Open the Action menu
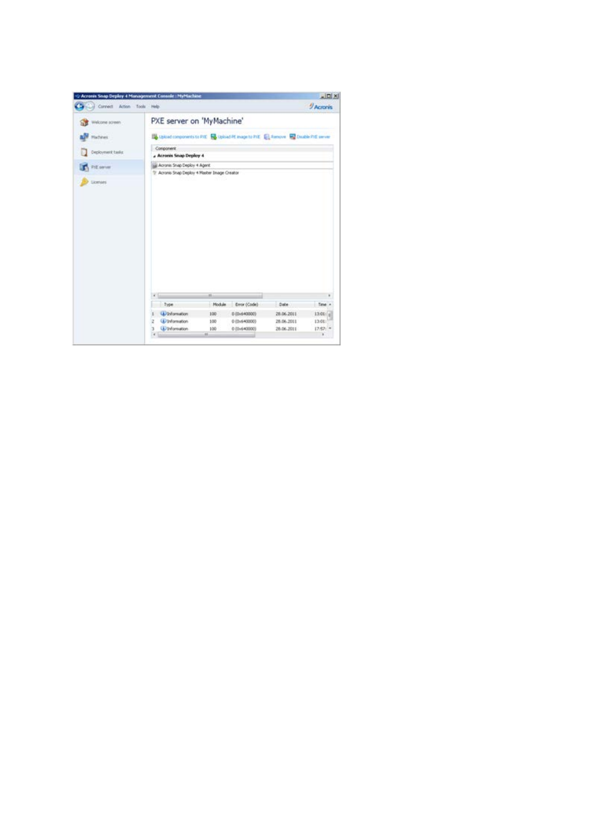 (x=125, y=106)
